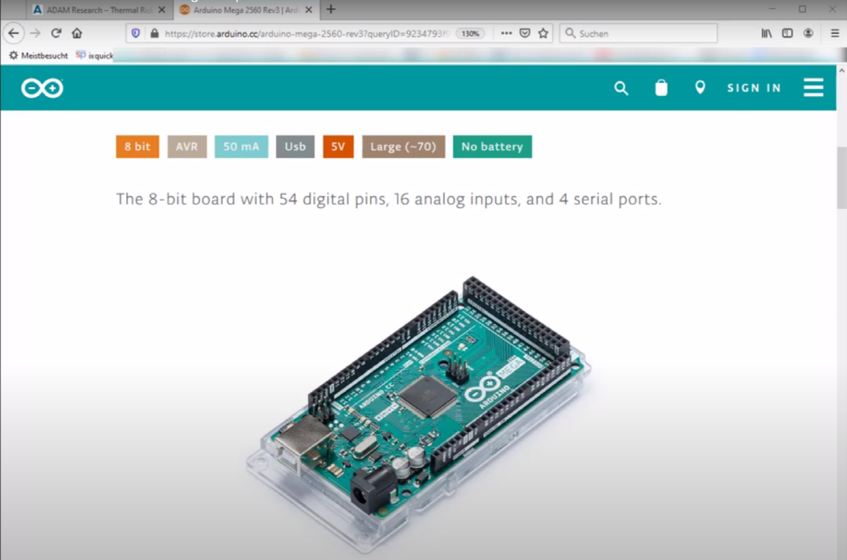Click the Large (~70) tag
Viewport: 847px width, 560px height.
[403, 146]
